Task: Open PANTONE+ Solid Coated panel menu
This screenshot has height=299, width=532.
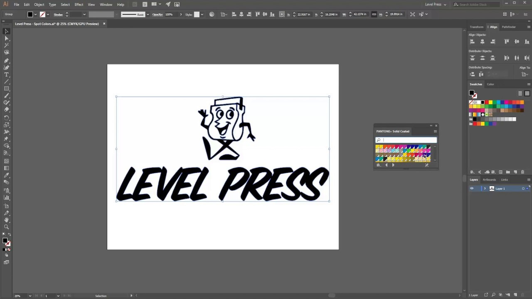Action: 435,131
